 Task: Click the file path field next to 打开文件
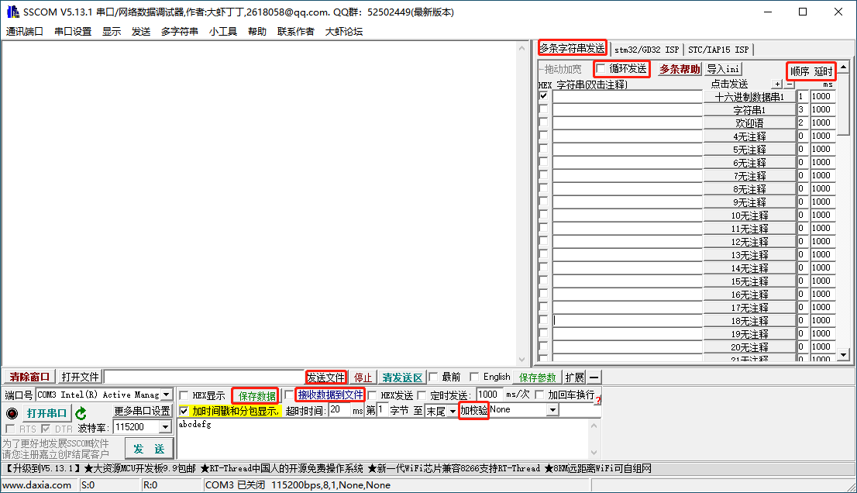(205, 378)
